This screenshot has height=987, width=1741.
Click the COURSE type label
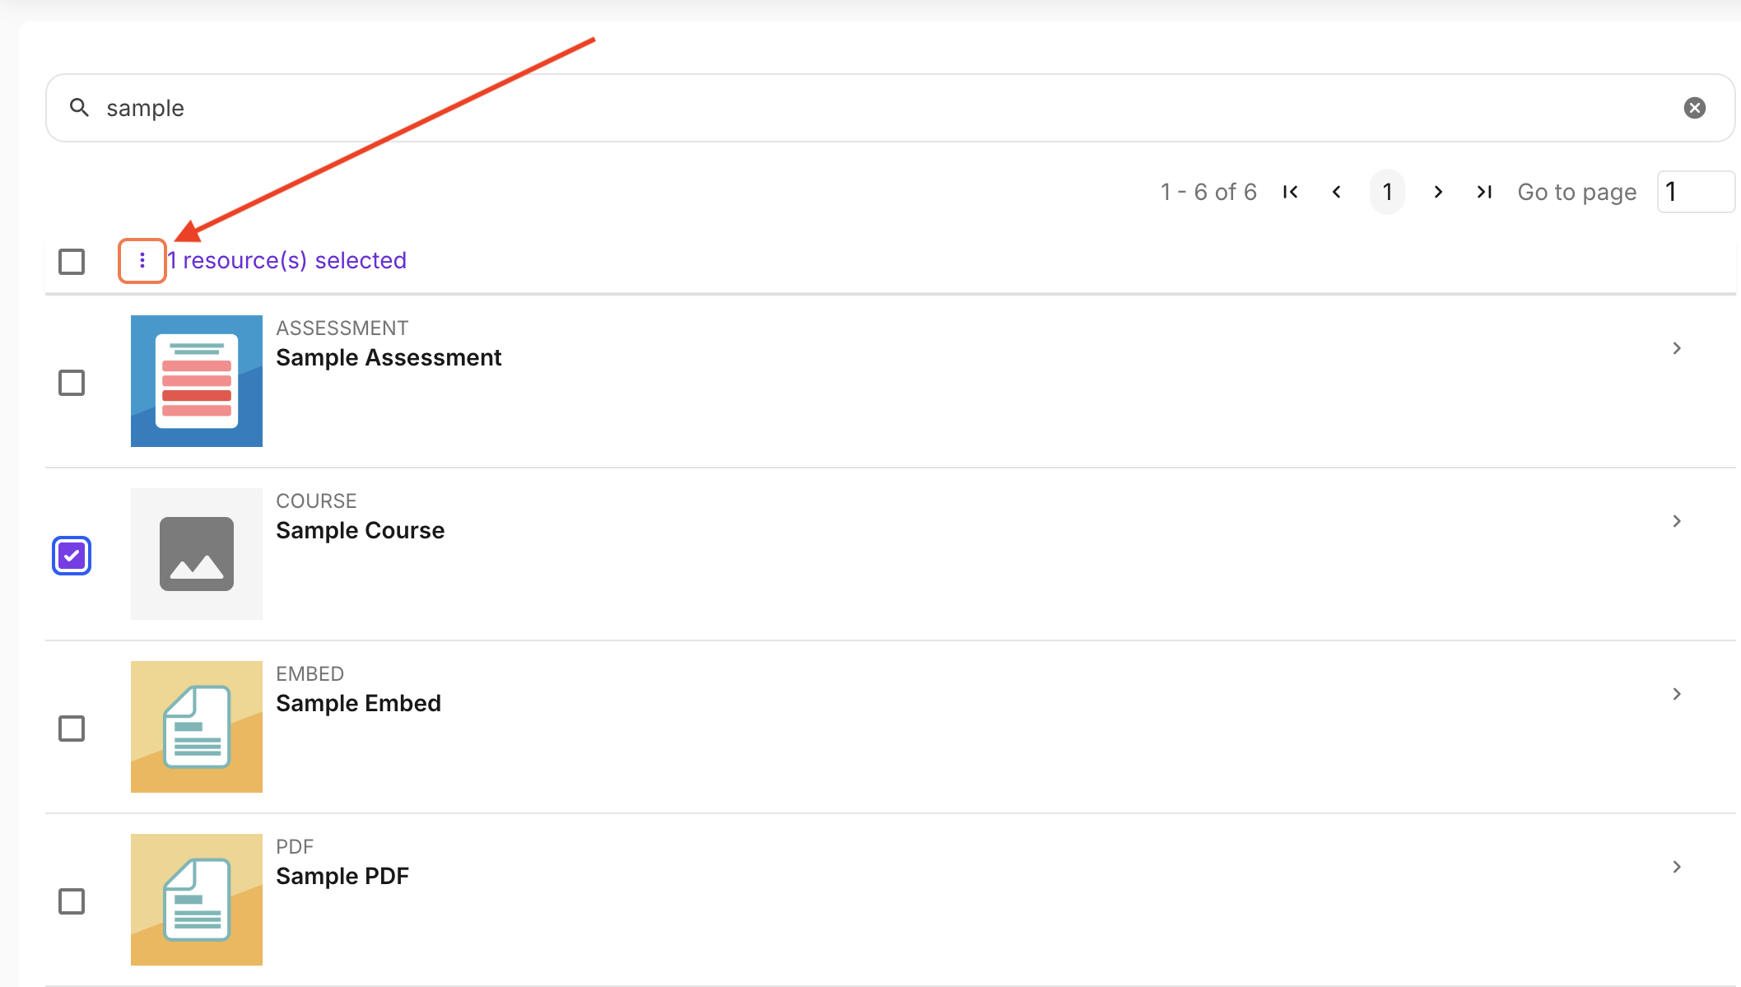tap(316, 500)
